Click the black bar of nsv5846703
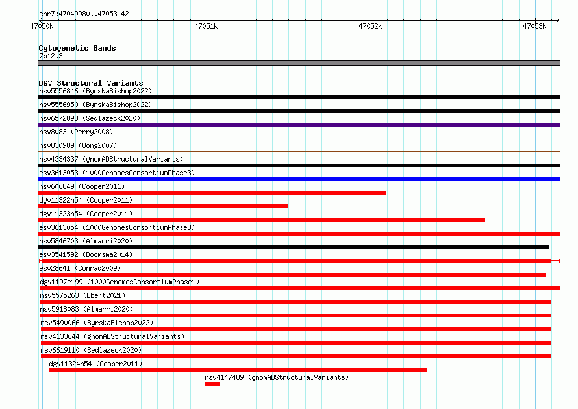This screenshot has width=578, height=409. click(x=294, y=247)
